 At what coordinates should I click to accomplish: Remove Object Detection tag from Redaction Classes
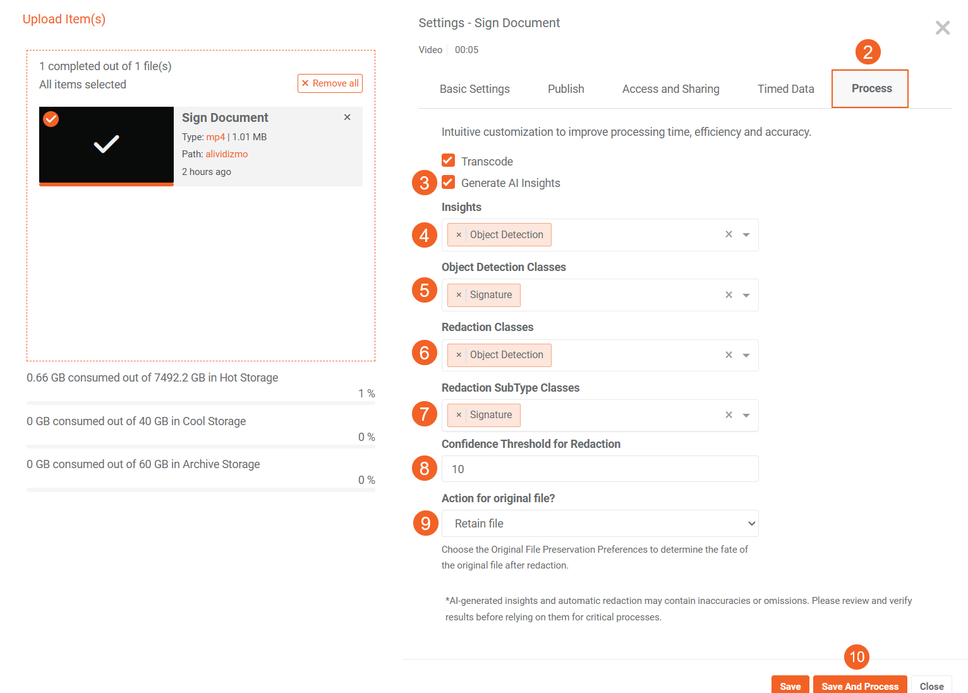pyautogui.click(x=459, y=355)
